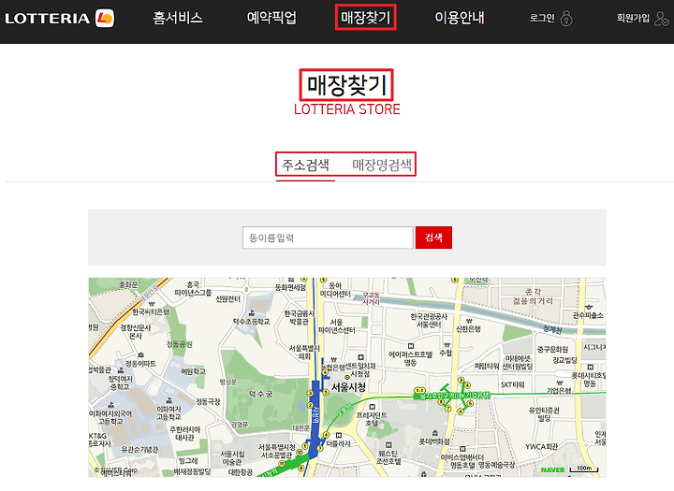
Task: Click the 매장찾기 page heading
Action: pos(346,85)
